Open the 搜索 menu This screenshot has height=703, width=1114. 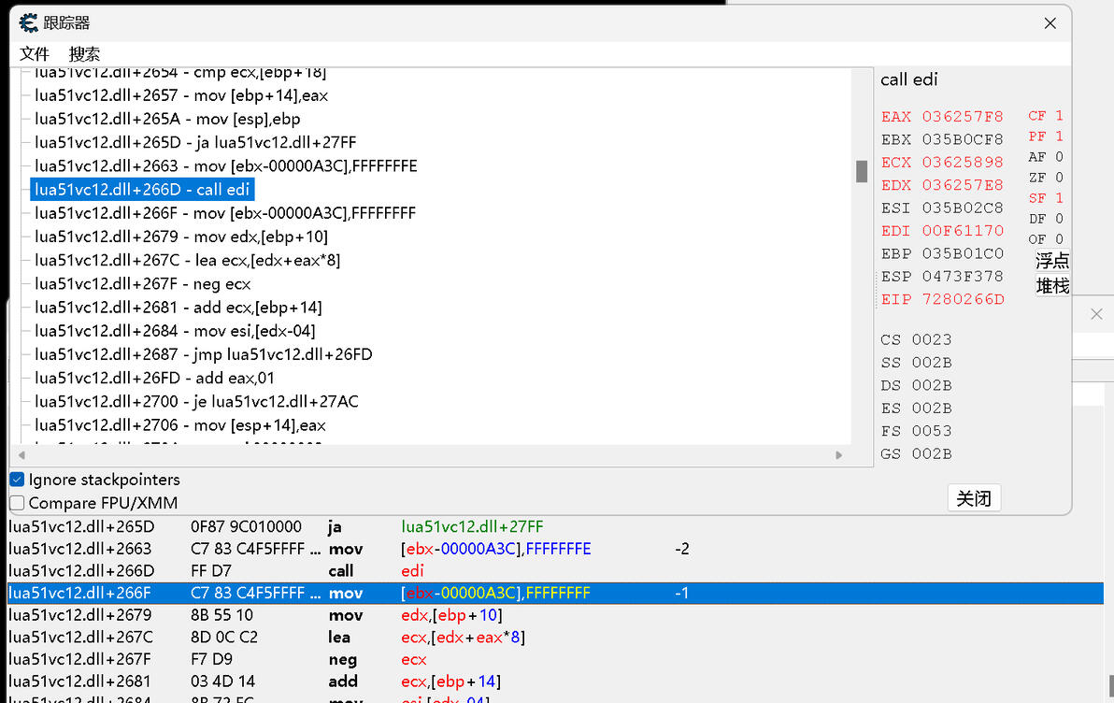coord(84,54)
